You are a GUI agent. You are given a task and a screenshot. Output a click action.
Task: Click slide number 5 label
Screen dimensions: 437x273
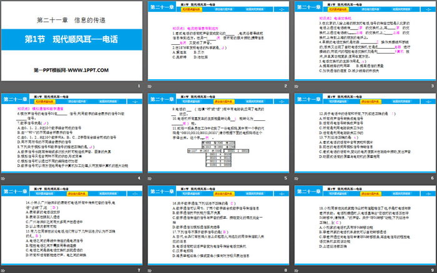286,178
